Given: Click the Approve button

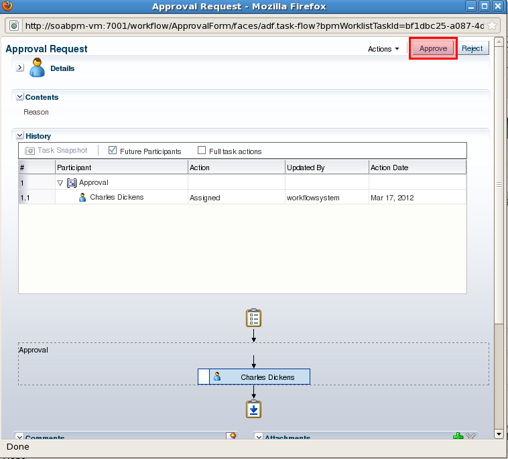Looking at the screenshot, I should point(433,48).
